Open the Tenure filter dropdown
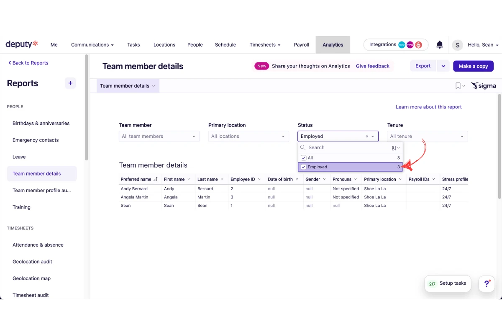The image size is (502, 335). [x=427, y=137]
